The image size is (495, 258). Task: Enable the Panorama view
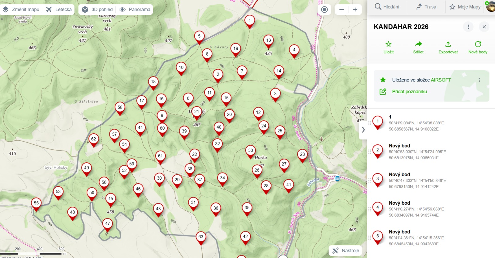click(x=135, y=10)
